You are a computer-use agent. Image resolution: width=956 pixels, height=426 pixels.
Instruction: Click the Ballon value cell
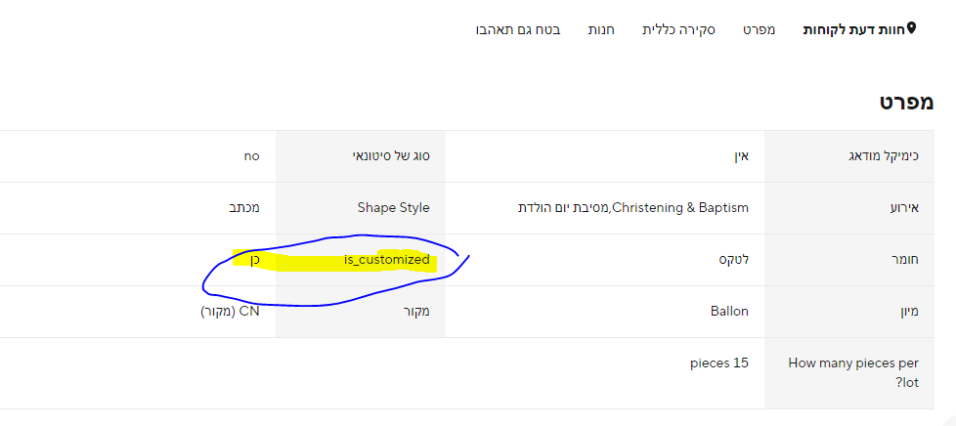tap(729, 312)
